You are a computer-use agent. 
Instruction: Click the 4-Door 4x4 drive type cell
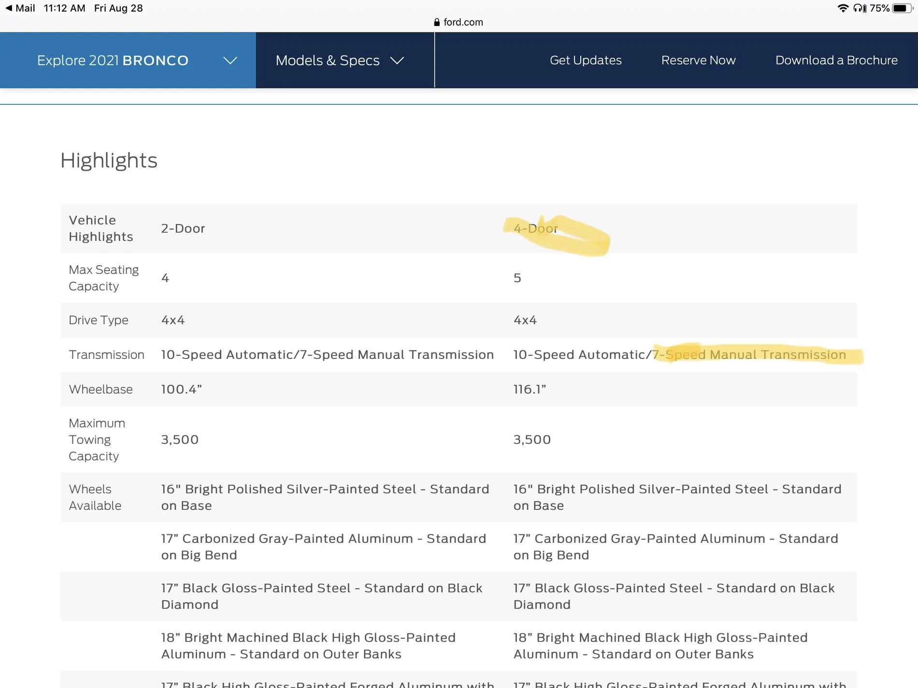[x=525, y=320]
